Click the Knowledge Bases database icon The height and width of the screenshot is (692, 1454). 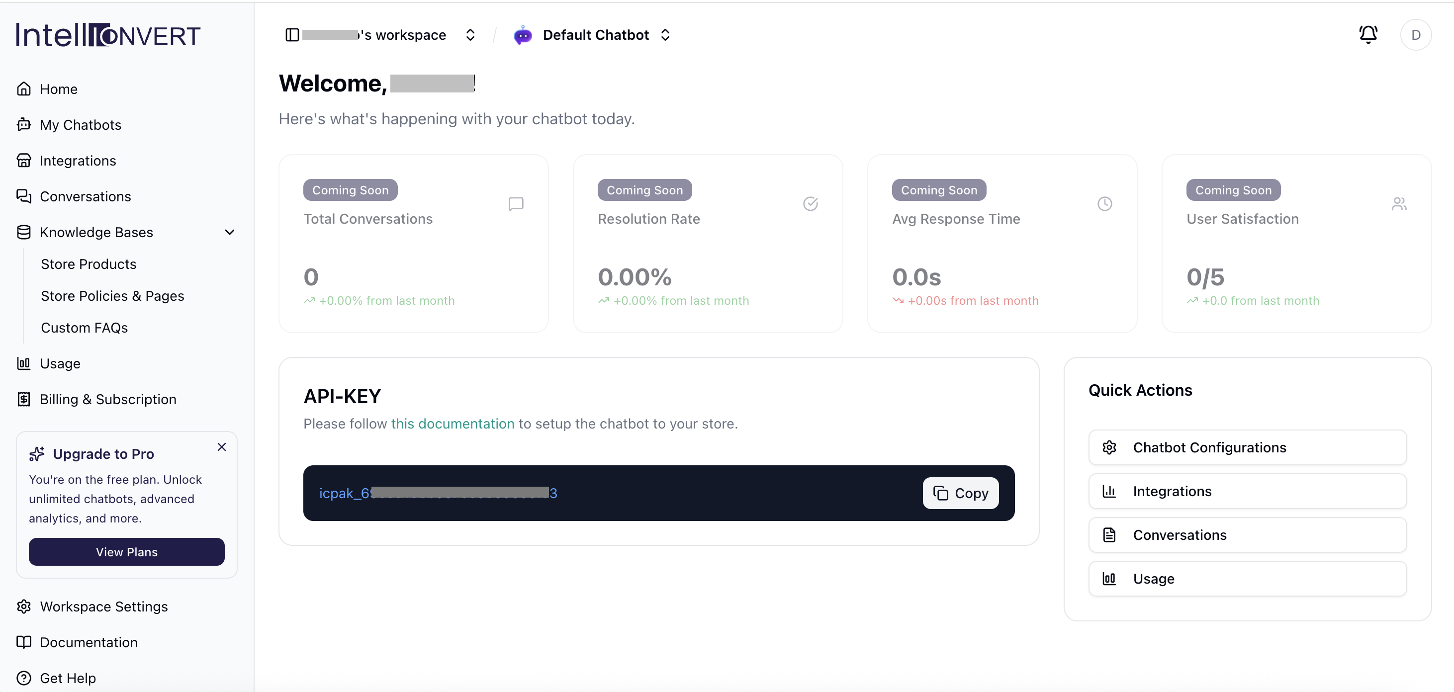(x=24, y=232)
